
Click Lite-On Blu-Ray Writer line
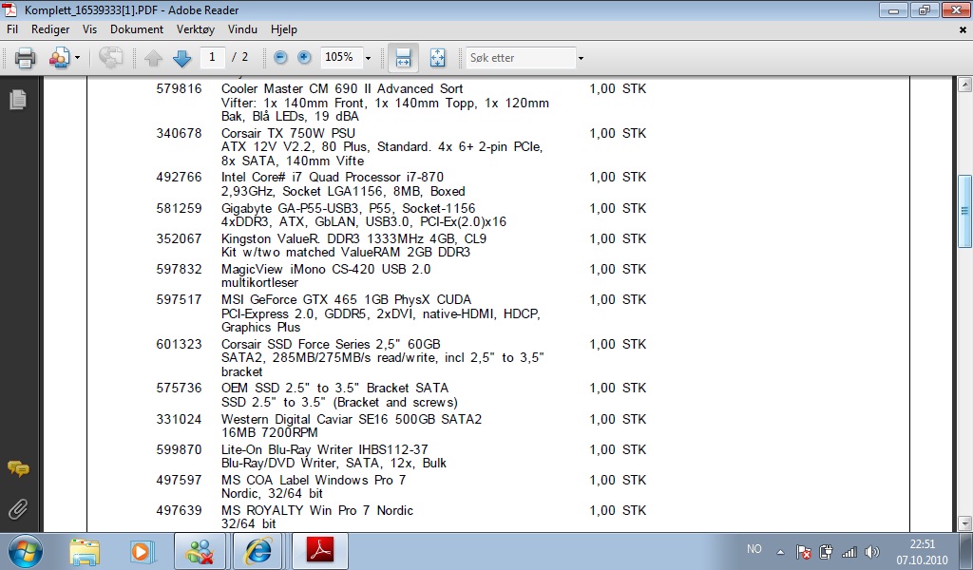click(325, 449)
